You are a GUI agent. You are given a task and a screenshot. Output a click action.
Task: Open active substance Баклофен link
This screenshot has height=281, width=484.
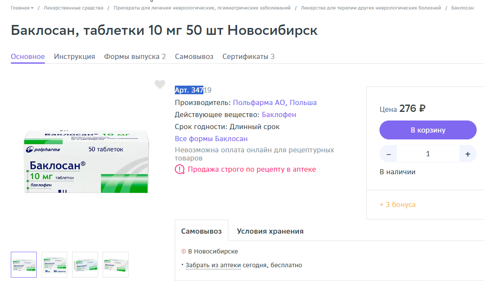279,114
